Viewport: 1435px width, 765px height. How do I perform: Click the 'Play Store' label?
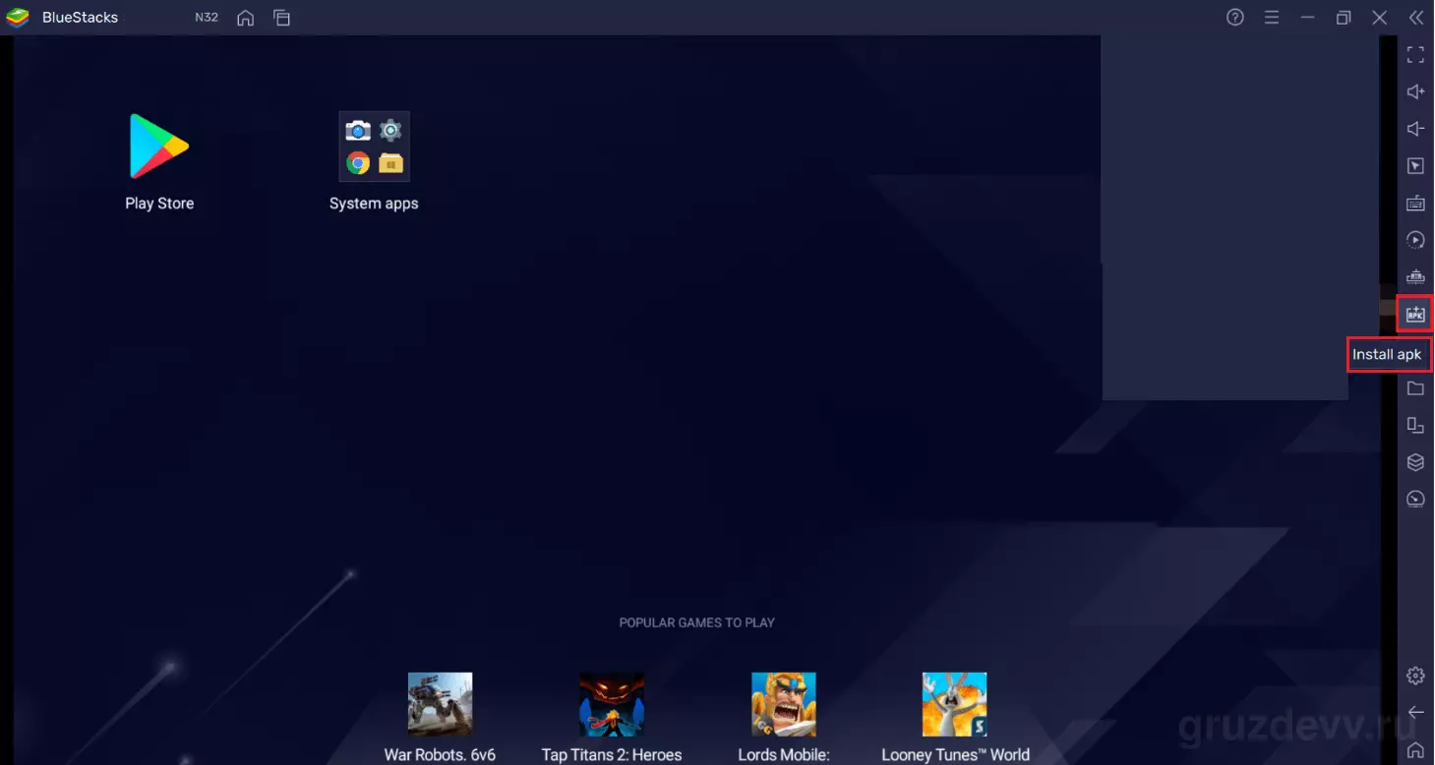tap(159, 204)
